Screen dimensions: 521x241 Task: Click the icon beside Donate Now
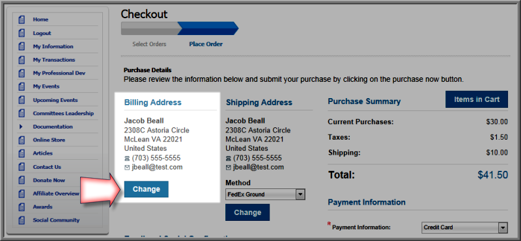point(22,181)
